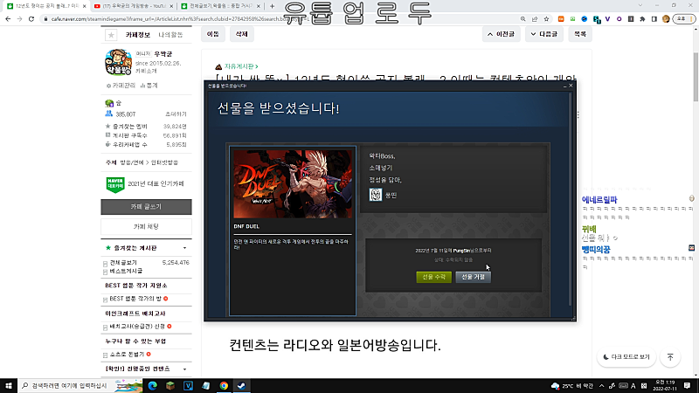Open the Extensions puzzle piece menu
Viewport: 699px width, 393px height.
[642, 19]
